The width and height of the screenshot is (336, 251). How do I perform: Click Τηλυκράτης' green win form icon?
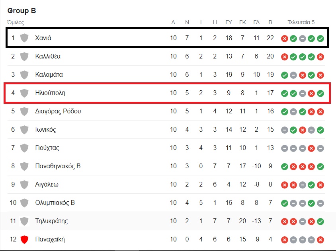[x=320, y=222]
